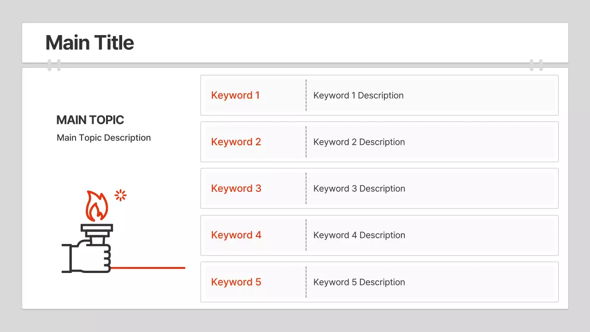Click the MAIN TOPIC heading

tap(90, 120)
